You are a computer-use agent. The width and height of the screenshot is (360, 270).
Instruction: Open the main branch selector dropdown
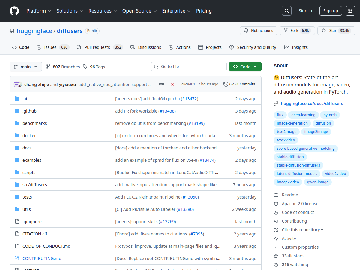coord(26,67)
